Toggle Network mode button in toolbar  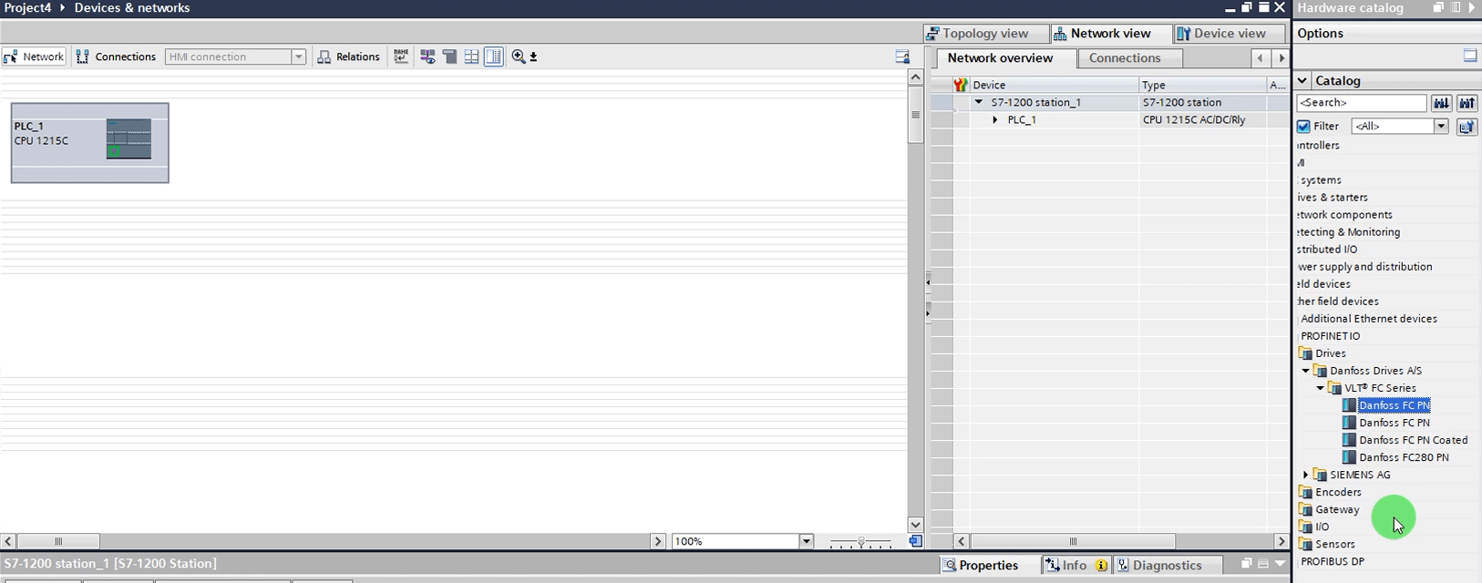(34, 56)
